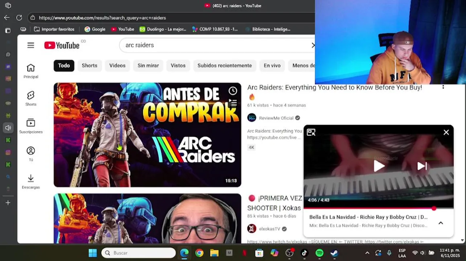
Task: Open the Bella Es La Navidad miniplayer title
Action: pos(368,217)
